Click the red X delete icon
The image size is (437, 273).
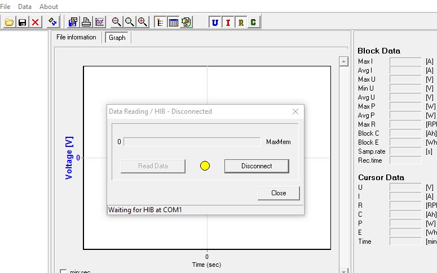tap(36, 22)
